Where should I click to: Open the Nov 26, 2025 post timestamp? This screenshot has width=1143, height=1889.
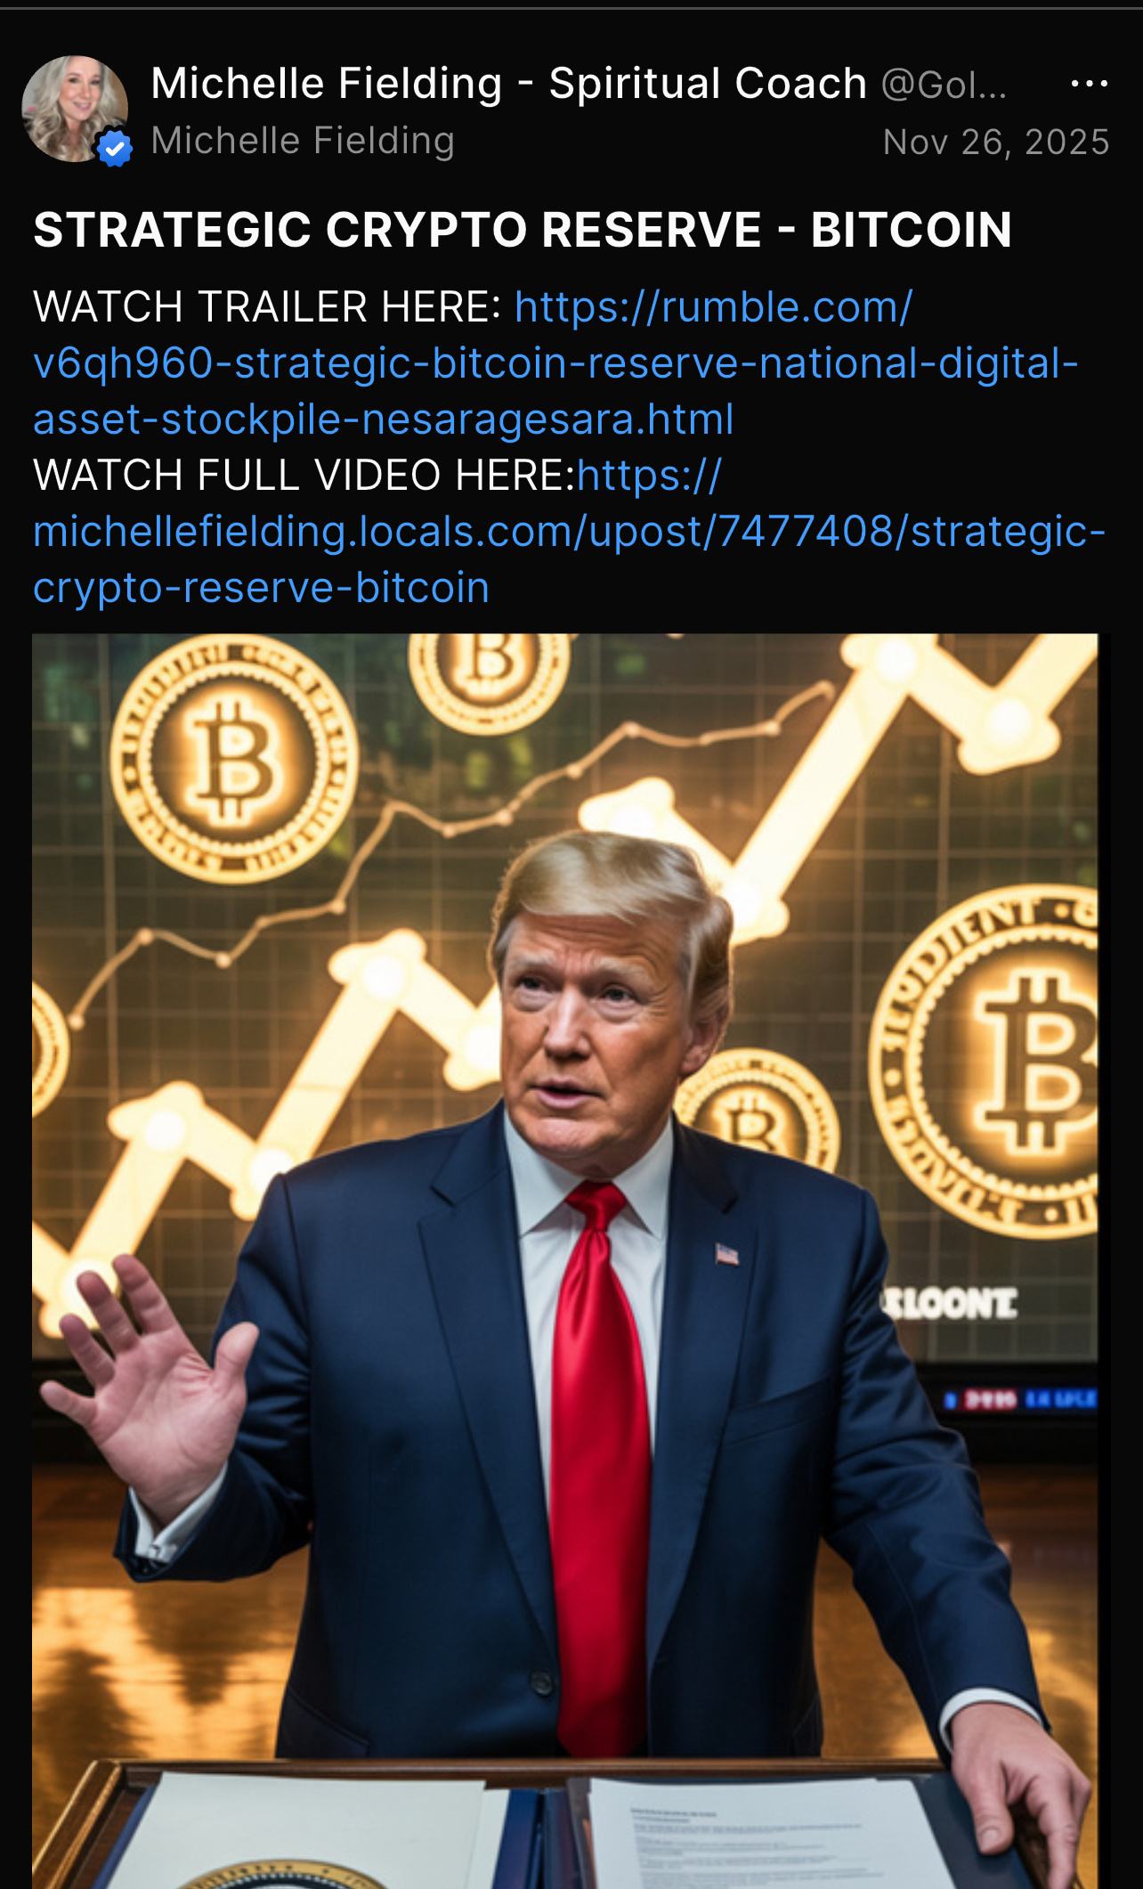pos(996,142)
